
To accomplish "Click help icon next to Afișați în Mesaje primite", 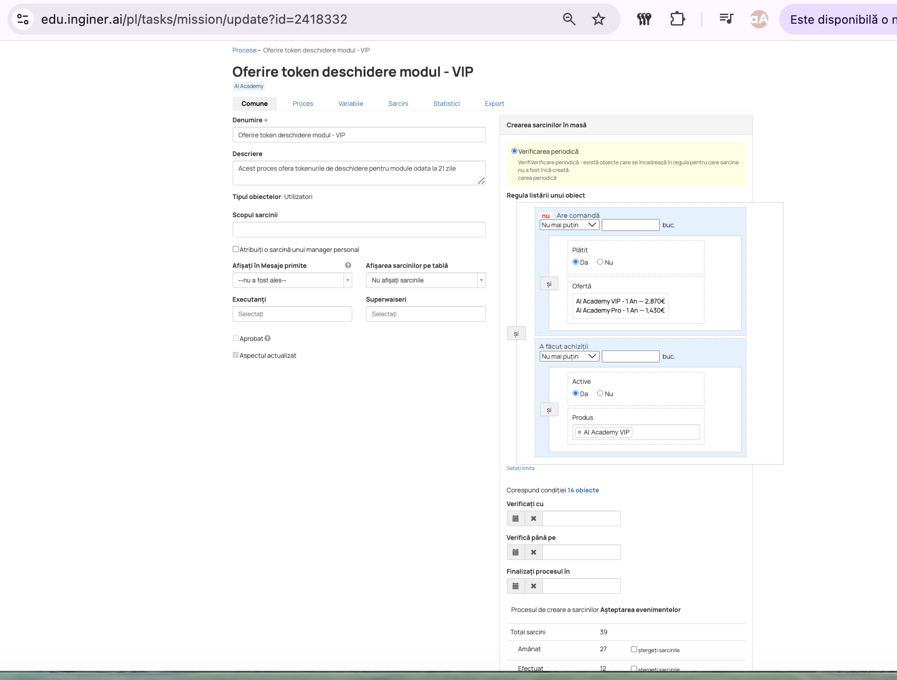I will pyautogui.click(x=348, y=265).
